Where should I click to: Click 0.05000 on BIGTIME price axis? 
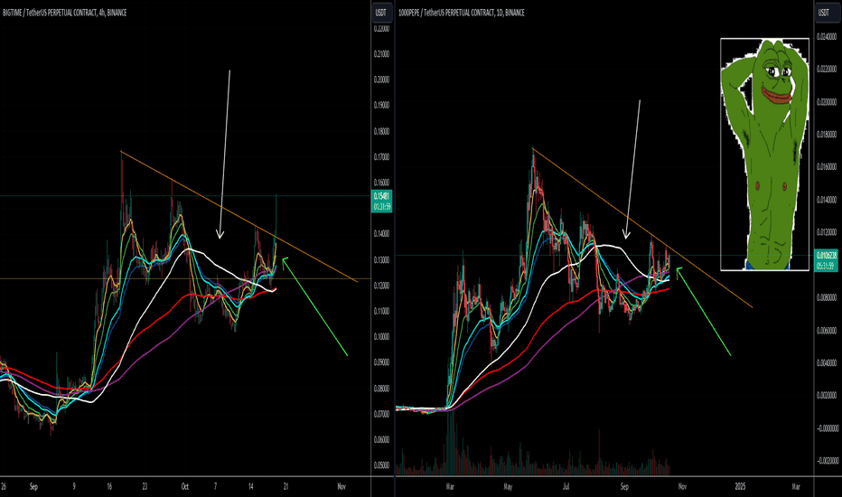pyautogui.click(x=382, y=465)
